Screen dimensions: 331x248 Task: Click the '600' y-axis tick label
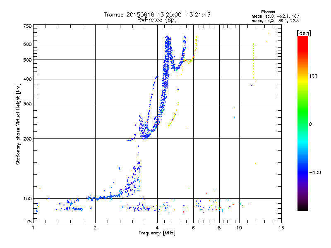(27, 44)
